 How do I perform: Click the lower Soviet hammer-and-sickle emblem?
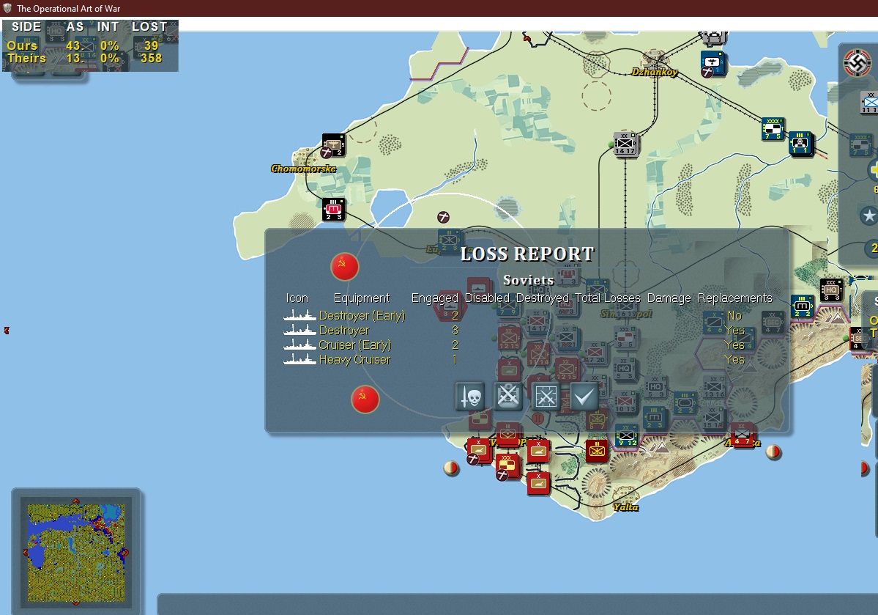click(x=365, y=399)
